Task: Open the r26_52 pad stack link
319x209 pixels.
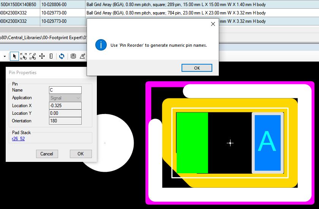Action: coord(18,139)
